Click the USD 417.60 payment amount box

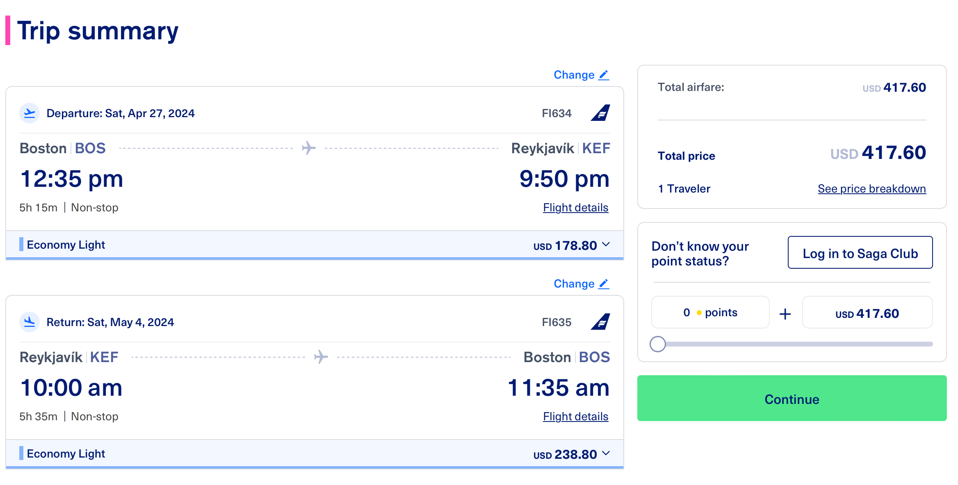[x=867, y=313]
